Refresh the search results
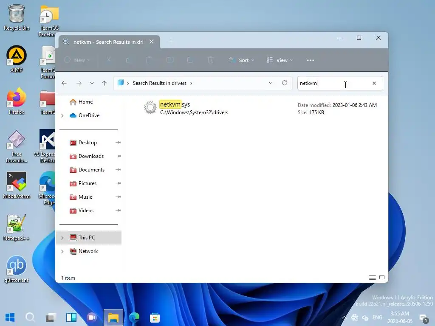Viewport: 435px width, 326px height. click(x=284, y=83)
